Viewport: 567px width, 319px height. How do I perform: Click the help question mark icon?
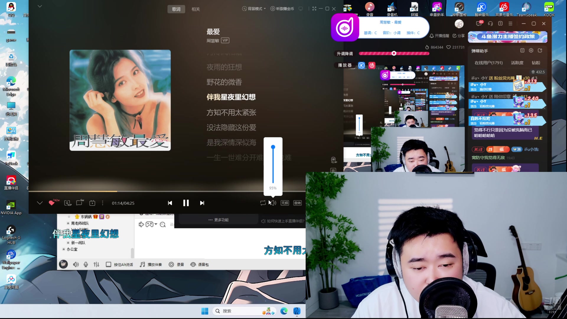click(500, 23)
